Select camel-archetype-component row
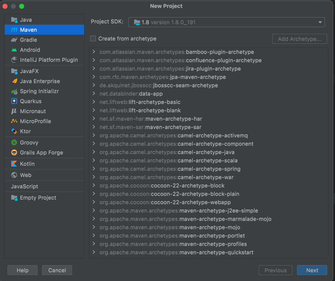This screenshot has height=281, width=335. pyautogui.click(x=208, y=144)
